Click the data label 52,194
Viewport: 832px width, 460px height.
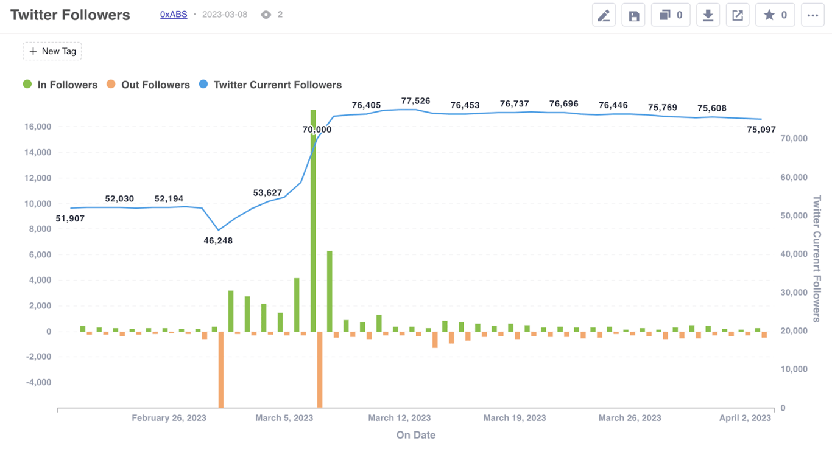[x=169, y=199]
